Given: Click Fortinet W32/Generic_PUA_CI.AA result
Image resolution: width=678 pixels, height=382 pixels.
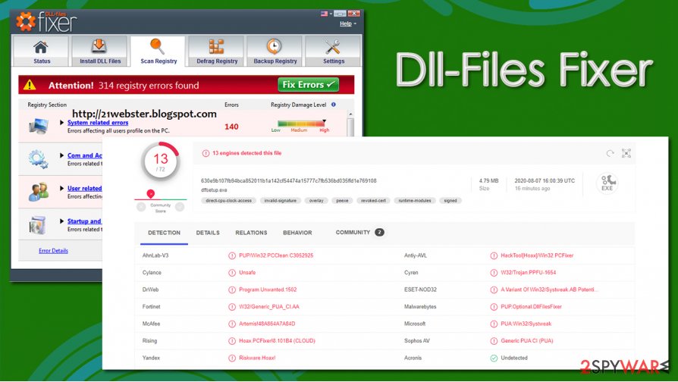Looking at the screenshot, I should point(269,307).
